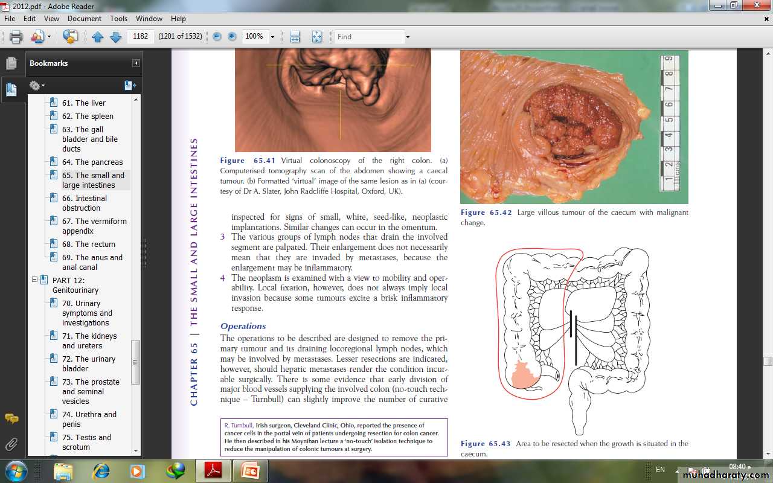Click the zoom in plus button

[232, 37]
